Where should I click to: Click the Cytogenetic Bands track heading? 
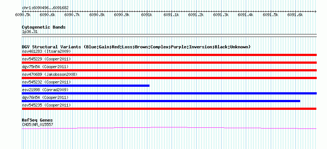(x=44, y=27)
